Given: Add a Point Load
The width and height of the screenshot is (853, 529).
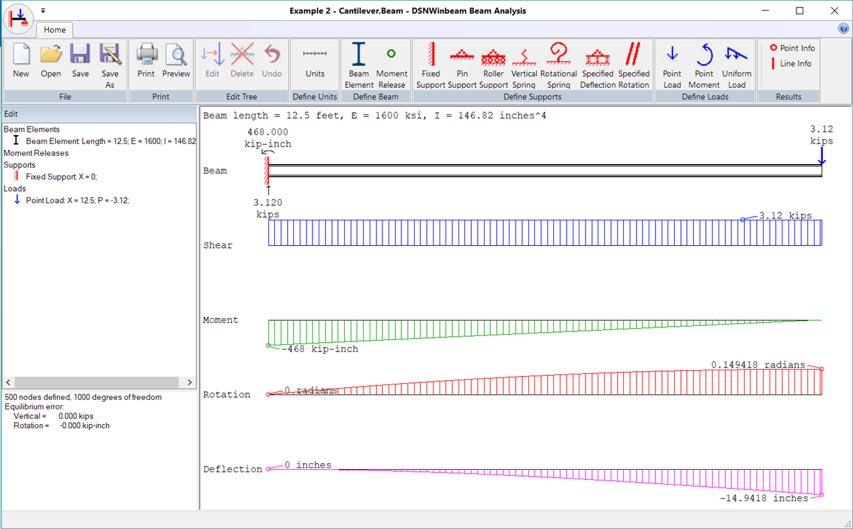Looking at the screenshot, I should (672, 64).
